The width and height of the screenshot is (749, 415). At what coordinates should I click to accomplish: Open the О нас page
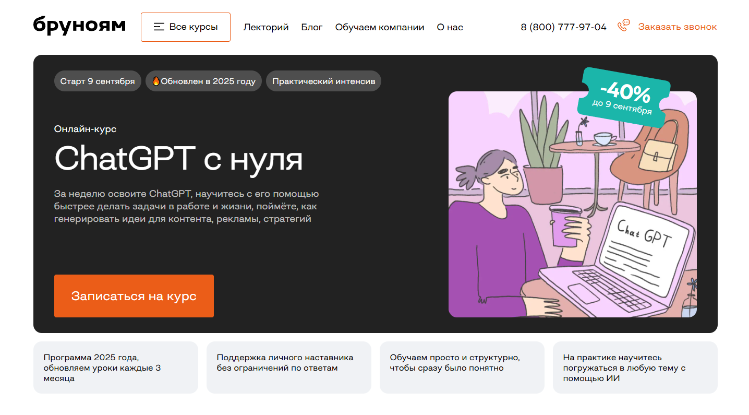point(450,27)
